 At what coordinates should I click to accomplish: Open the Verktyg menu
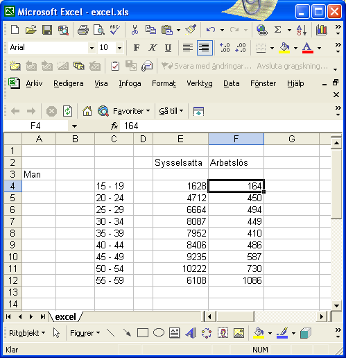pos(200,83)
